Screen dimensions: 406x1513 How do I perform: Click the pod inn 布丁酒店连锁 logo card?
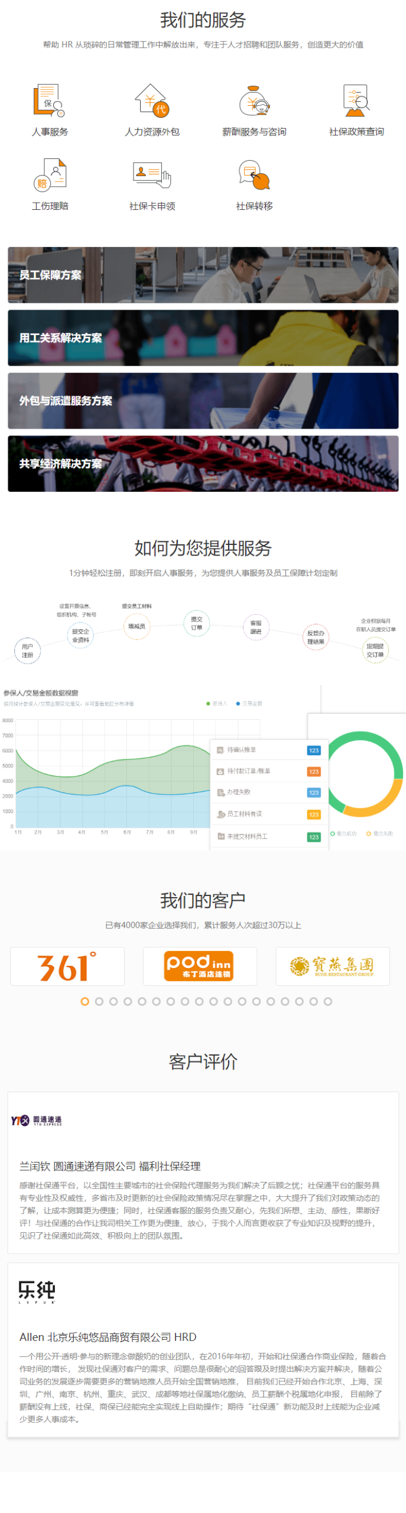click(200, 966)
